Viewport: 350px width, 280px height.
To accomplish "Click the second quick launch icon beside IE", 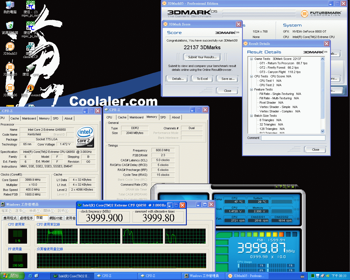I will pos(37,276).
